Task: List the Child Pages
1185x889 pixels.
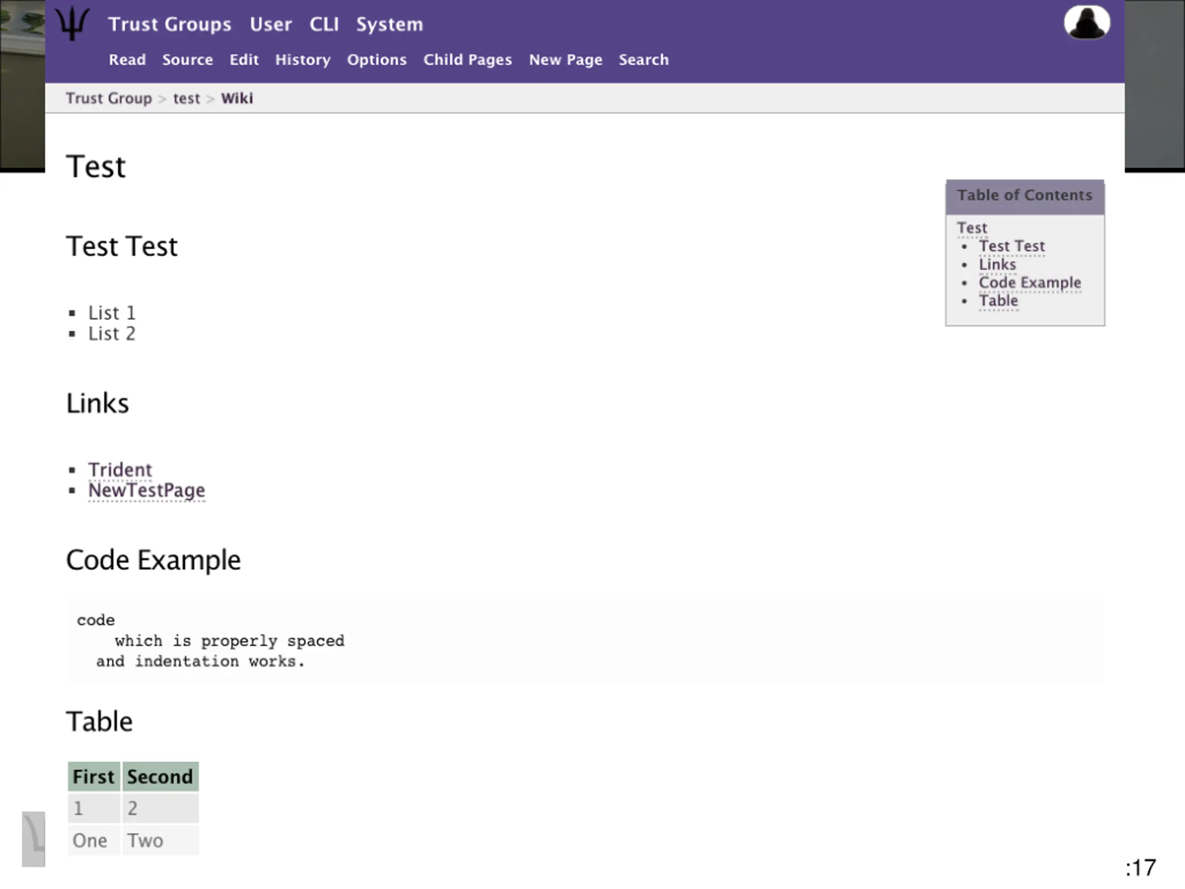Action: click(468, 59)
